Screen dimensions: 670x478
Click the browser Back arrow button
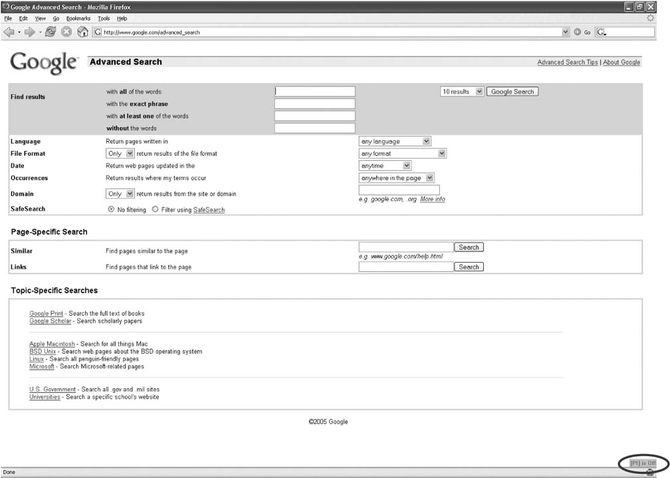pos(9,32)
